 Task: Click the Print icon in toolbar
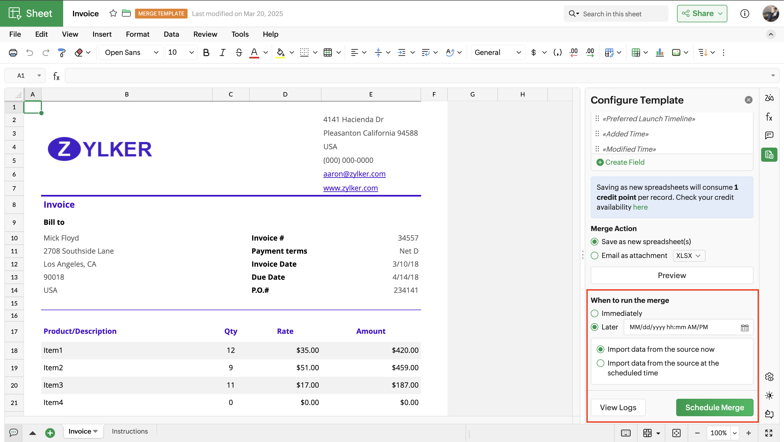pyautogui.click(x=13, y=52)
